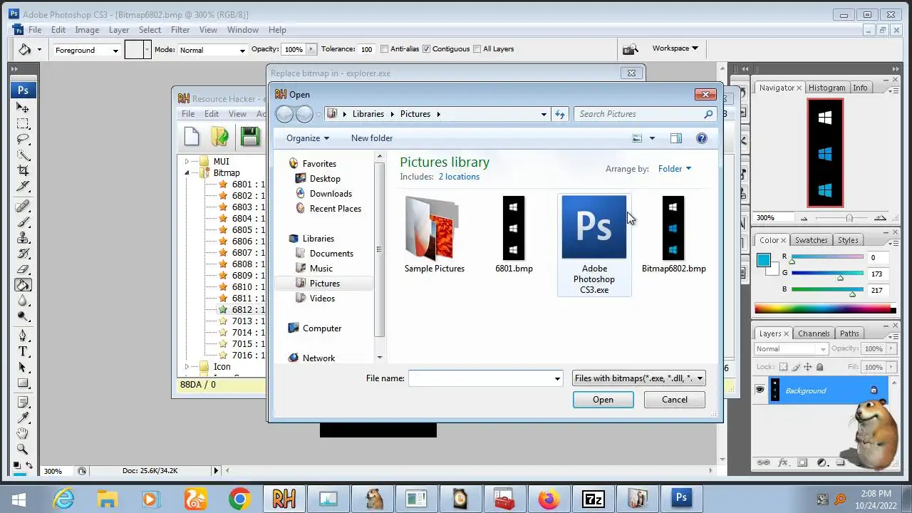Click the foreground color swatch in Color panel
Viewport: 912px width, 513px height.
[763, 260]
